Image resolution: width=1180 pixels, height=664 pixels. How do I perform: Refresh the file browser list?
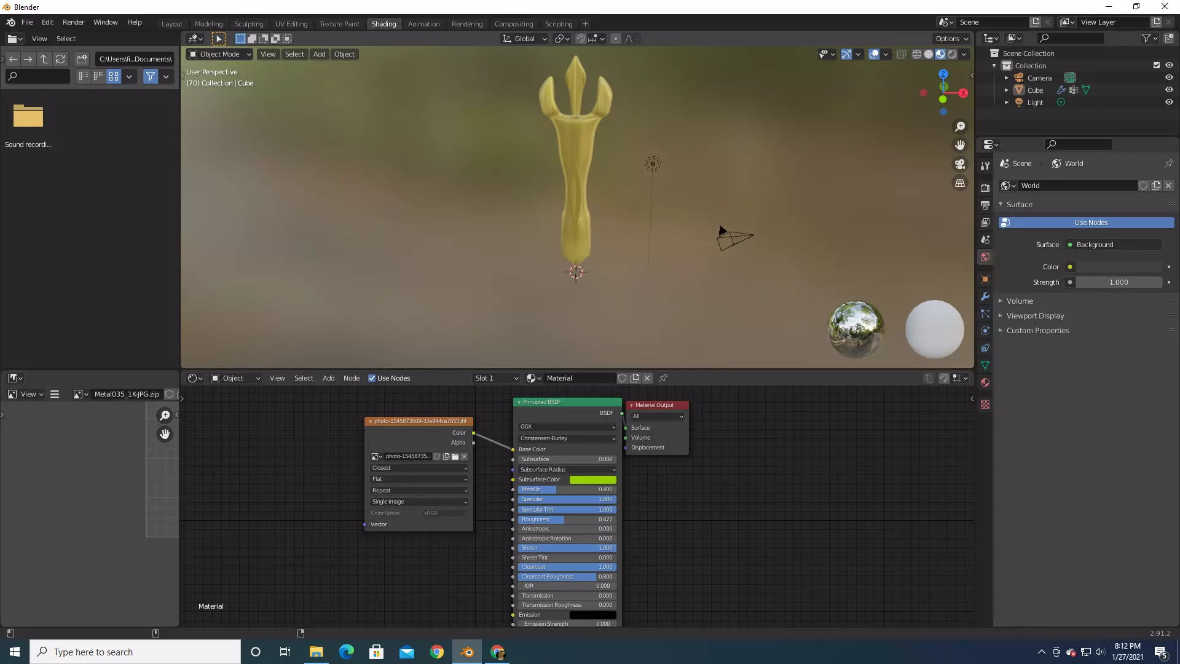[60, 59]
